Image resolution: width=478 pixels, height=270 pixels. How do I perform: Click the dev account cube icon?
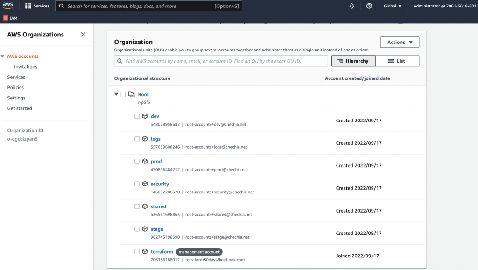pyautogui.click(x=145, y=116)
